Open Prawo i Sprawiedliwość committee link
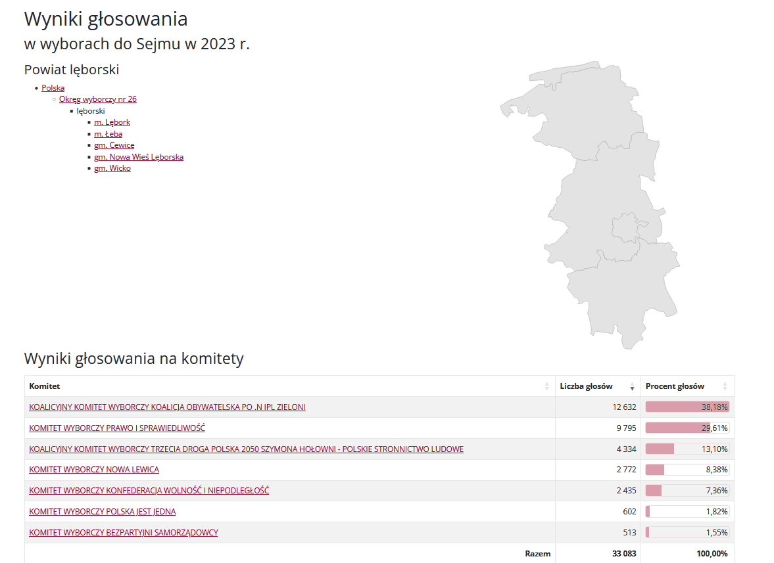774x563 pixels. 117,428
